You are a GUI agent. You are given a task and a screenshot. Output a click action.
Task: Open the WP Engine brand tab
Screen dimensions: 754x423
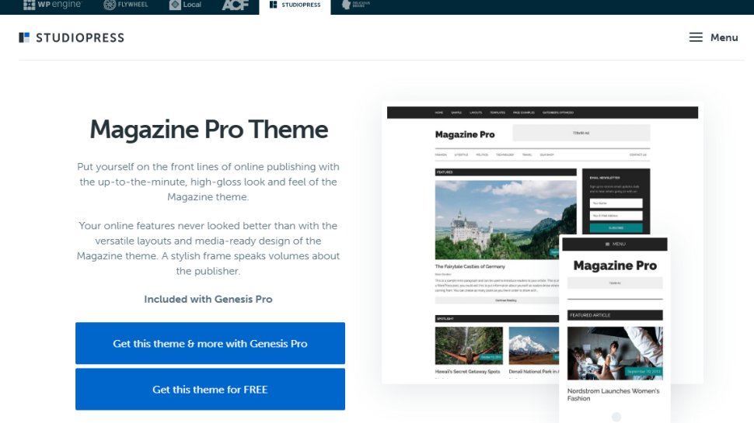coord(53,5)
